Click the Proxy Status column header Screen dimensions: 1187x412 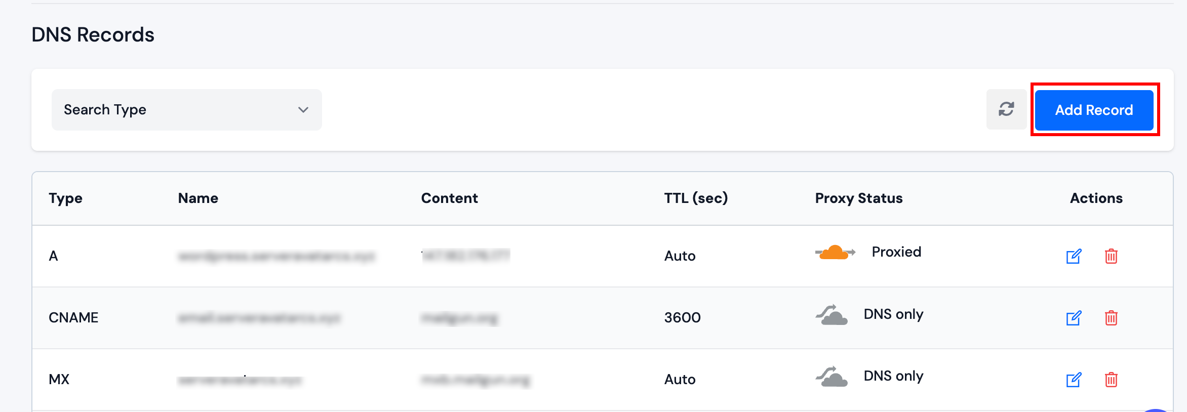pyautogui.click(x=858, y=198)
